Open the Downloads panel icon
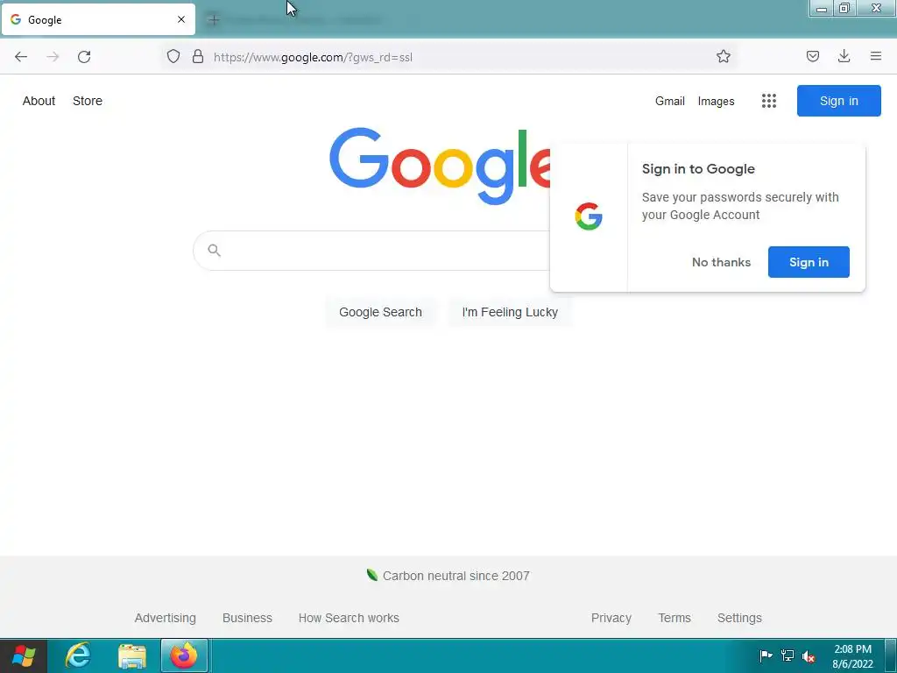The image size is (897, 673). coord(844,56)
